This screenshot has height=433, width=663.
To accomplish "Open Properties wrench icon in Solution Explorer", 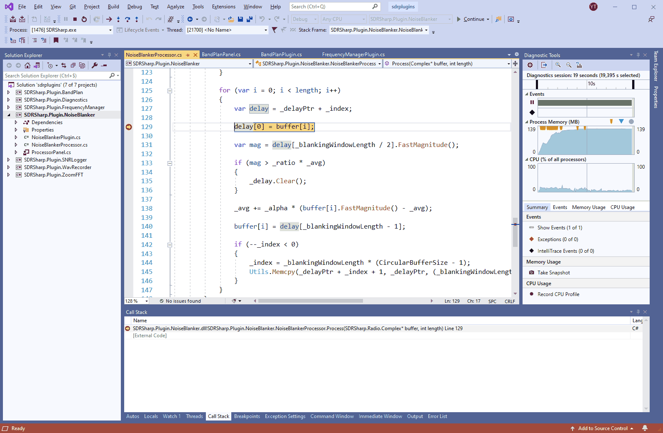I will pos(95,65).
